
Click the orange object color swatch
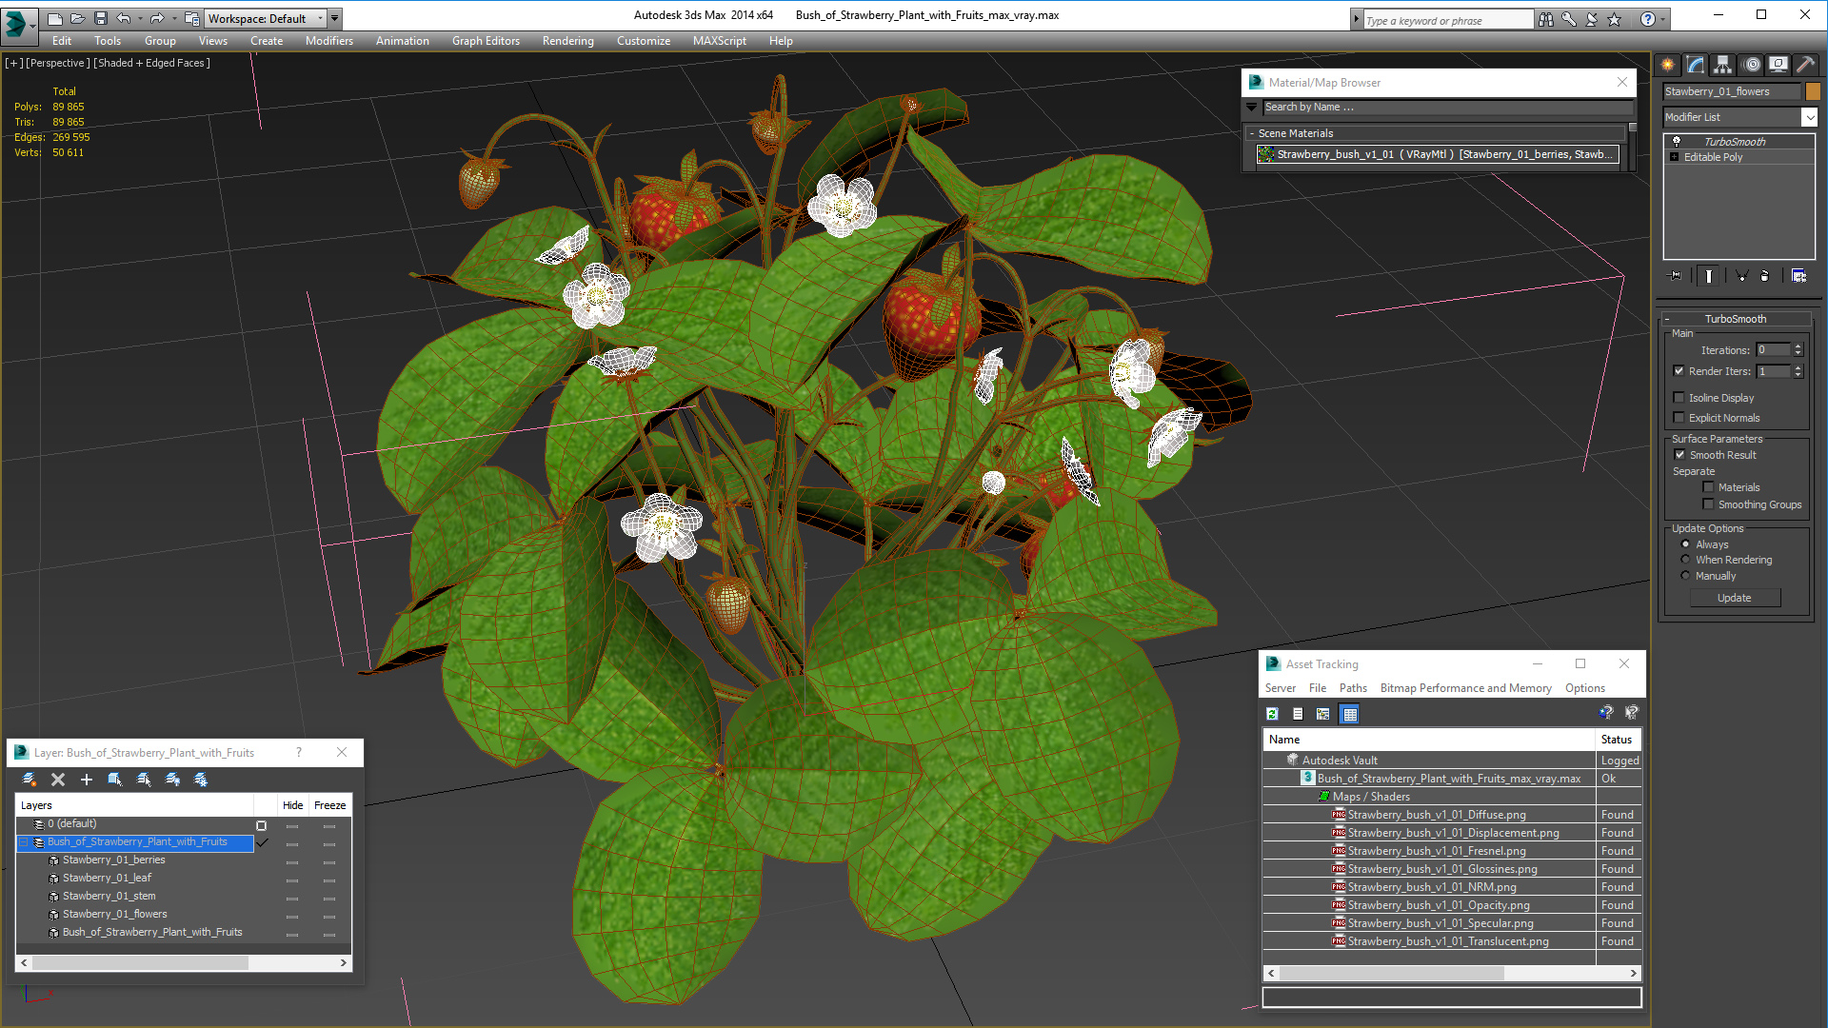point(1813,91)
